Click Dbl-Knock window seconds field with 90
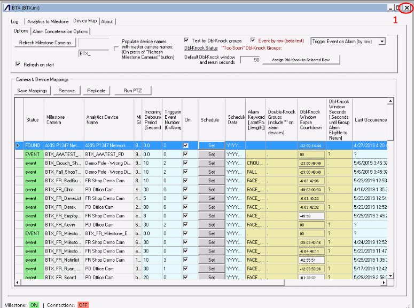Screen dimensions: 414x308 pos(251,60)
